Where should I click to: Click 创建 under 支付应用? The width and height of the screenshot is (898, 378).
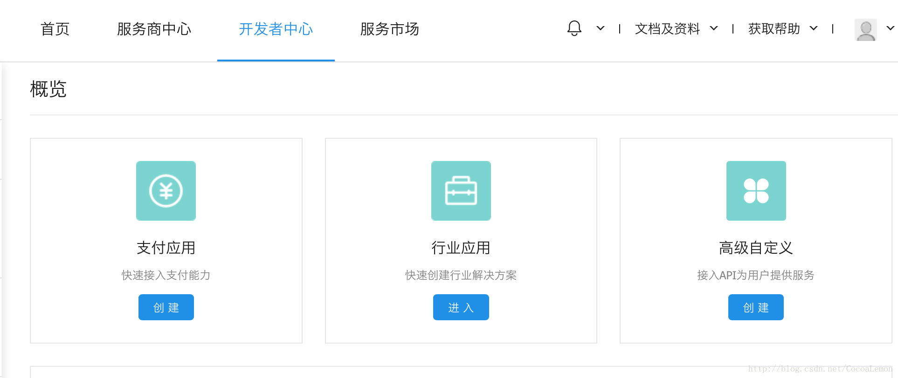[166, 307]
